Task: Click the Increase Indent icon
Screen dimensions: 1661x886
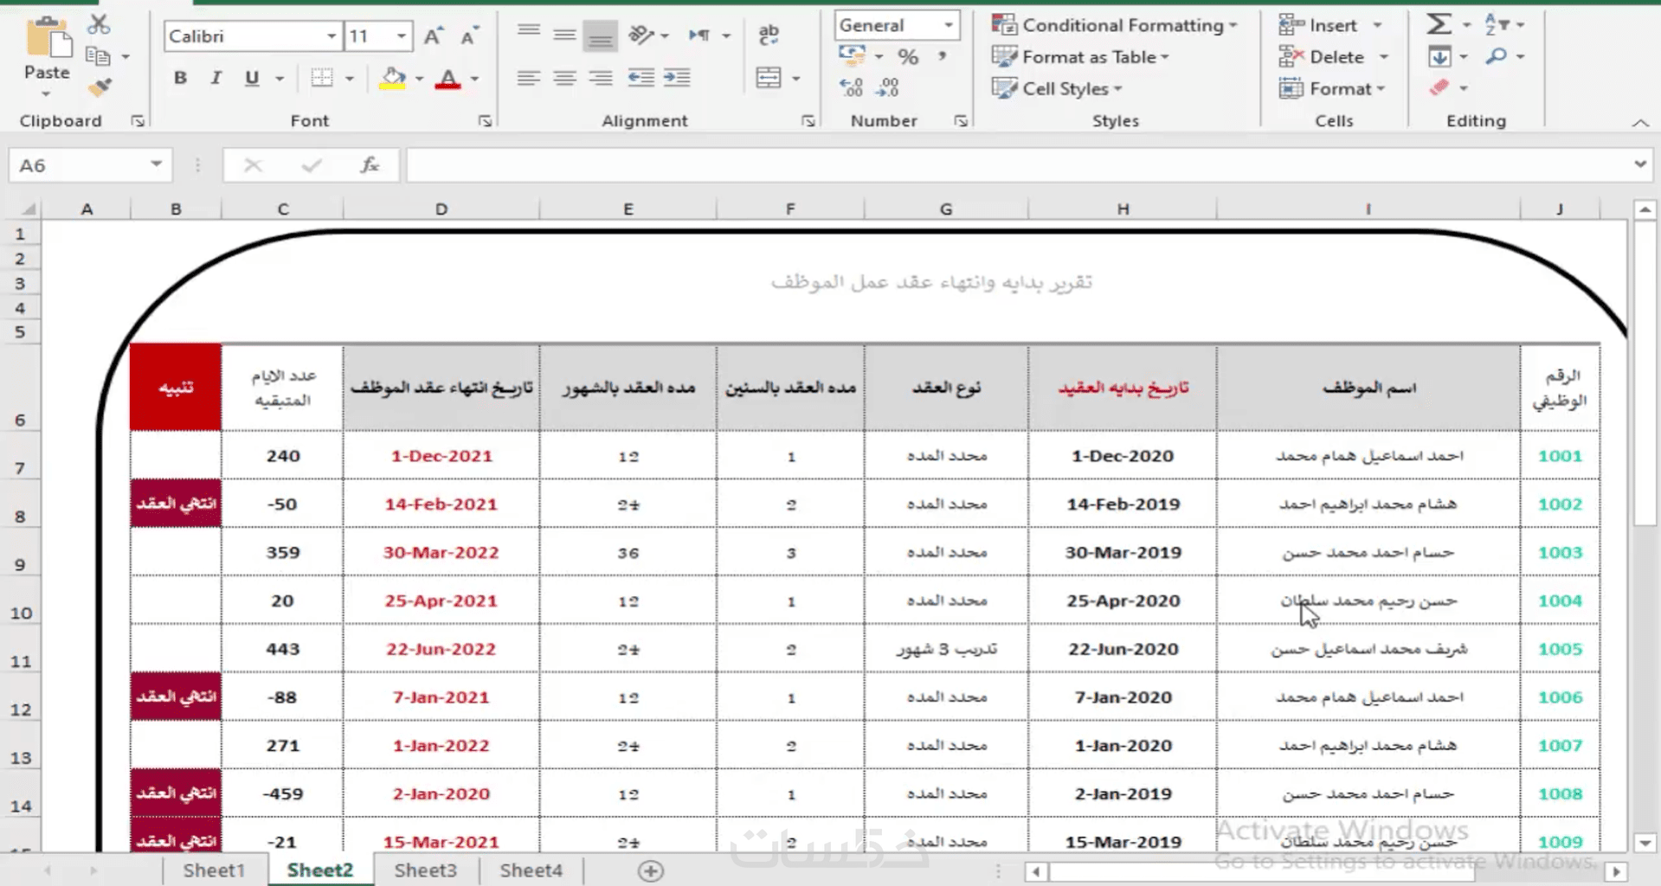Action: pos(677,78)
